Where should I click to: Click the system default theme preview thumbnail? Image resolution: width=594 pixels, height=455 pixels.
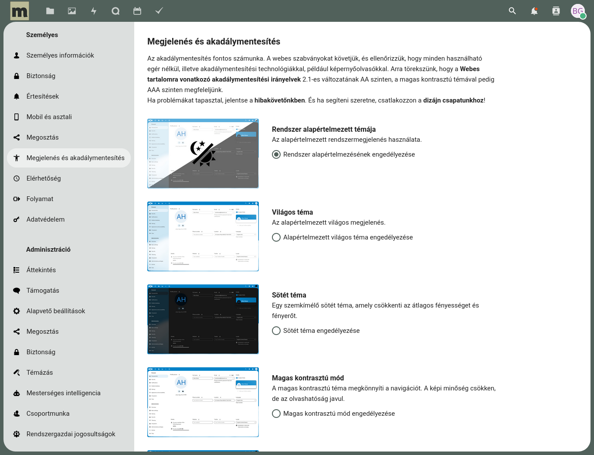click(x=203, y=154)
